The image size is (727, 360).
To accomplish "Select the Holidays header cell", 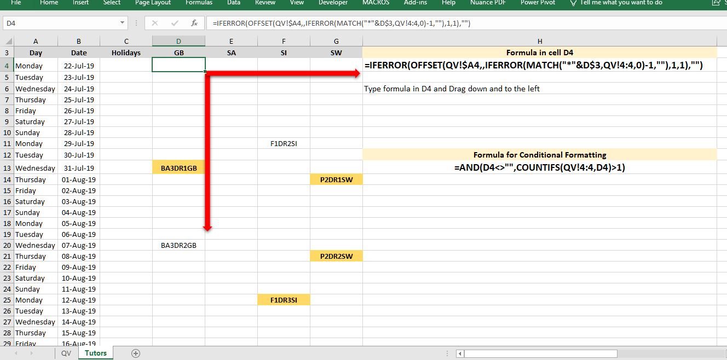I will pyautogui.click(x=126, y=53).
